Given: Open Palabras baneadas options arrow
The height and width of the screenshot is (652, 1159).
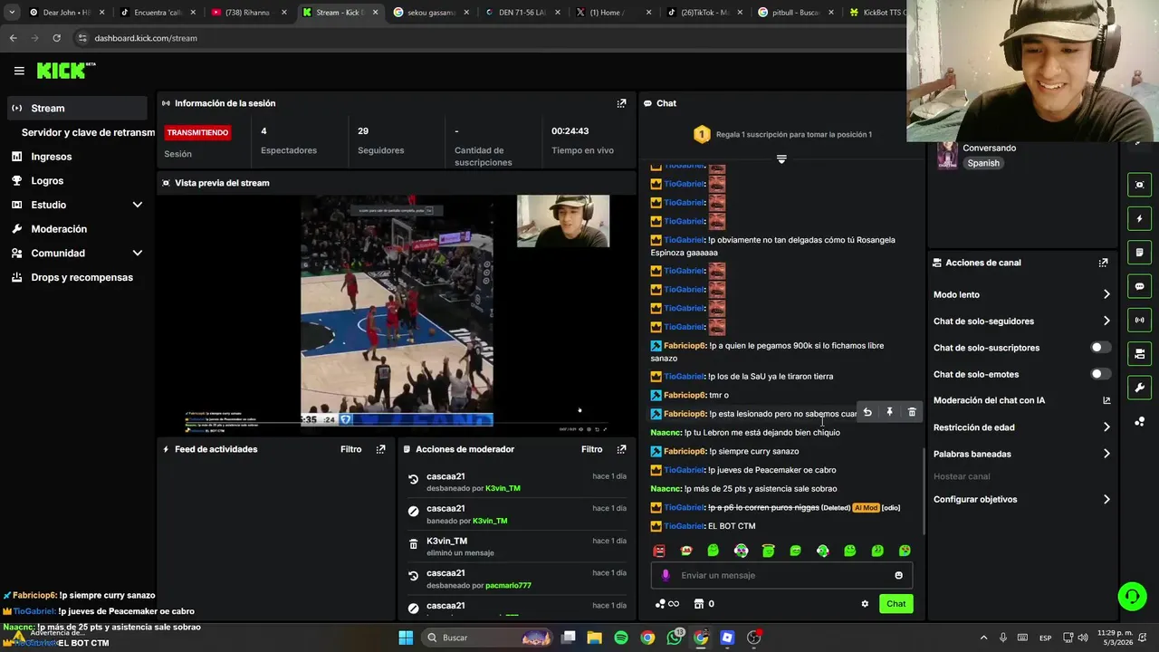Looking at the screenshot, I should (x=1106, y=454).
